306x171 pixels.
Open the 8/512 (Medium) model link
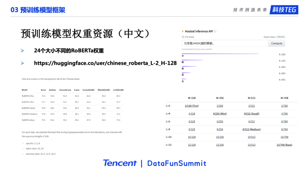pos(252,129)
